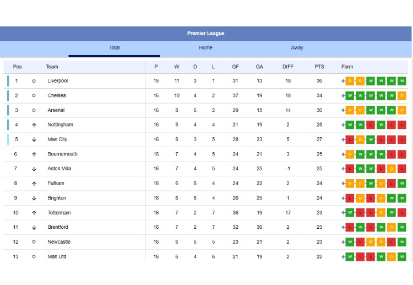Click the Premier League title bar

(205, 34)
